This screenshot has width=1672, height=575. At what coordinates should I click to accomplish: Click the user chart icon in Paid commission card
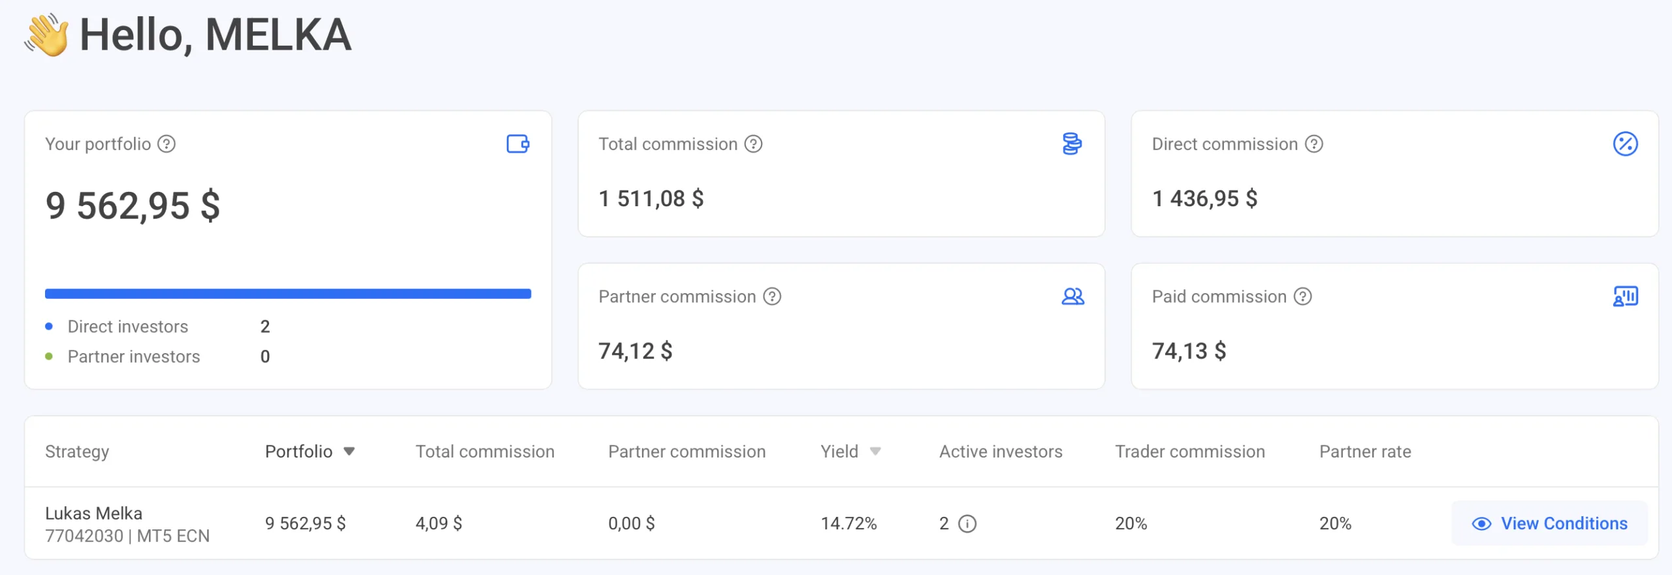click(x=1625, y=296)
